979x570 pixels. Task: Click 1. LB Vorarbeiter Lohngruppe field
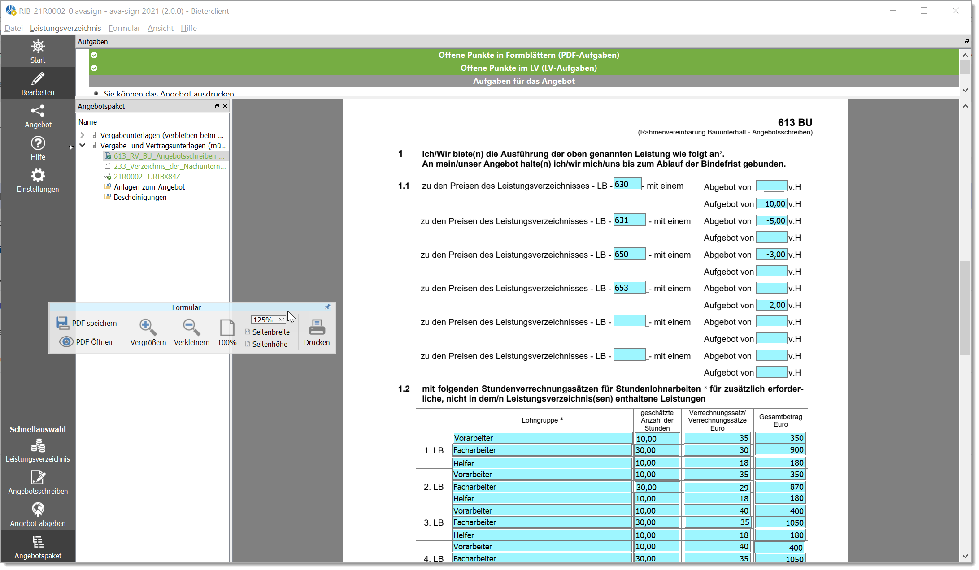[x=542, y=438]
